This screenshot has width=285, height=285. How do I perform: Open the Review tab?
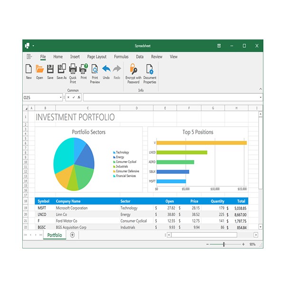coord(157,57)
